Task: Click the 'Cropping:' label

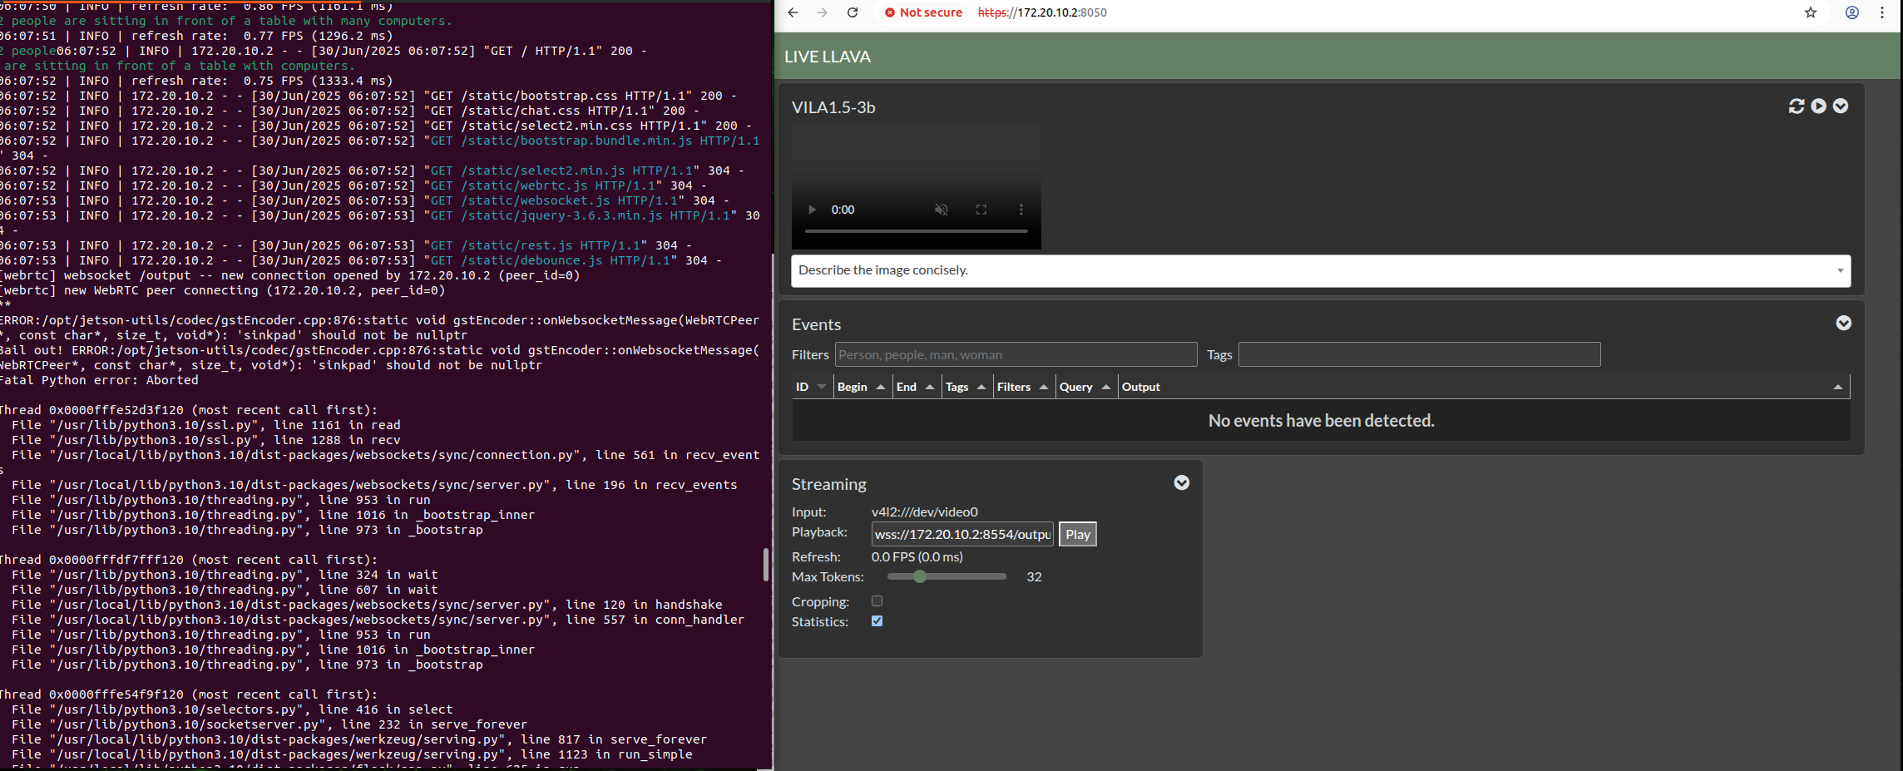Action: pos(821,601)
